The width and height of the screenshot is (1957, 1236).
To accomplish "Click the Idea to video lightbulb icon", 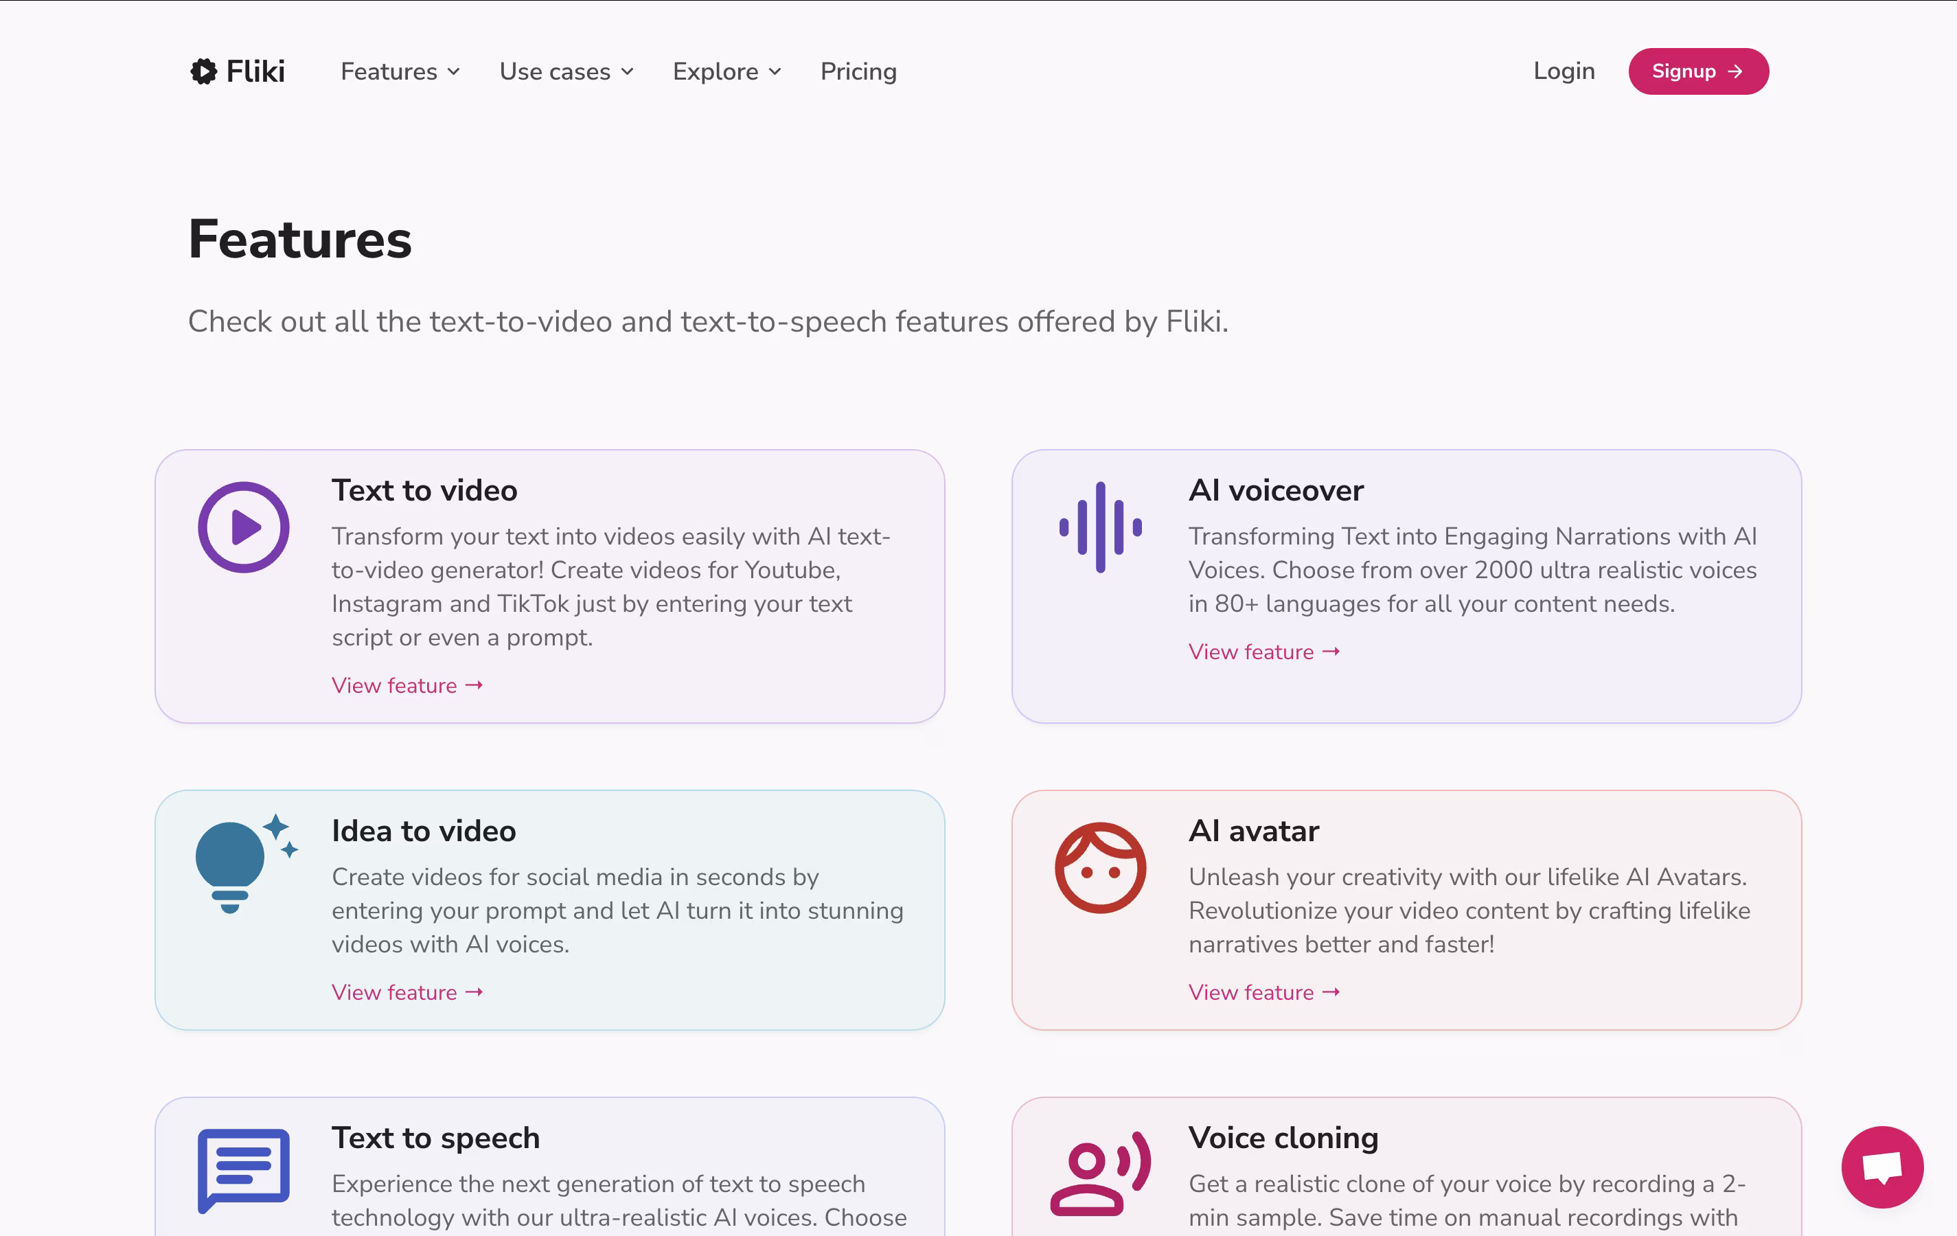I will point(247,864).
